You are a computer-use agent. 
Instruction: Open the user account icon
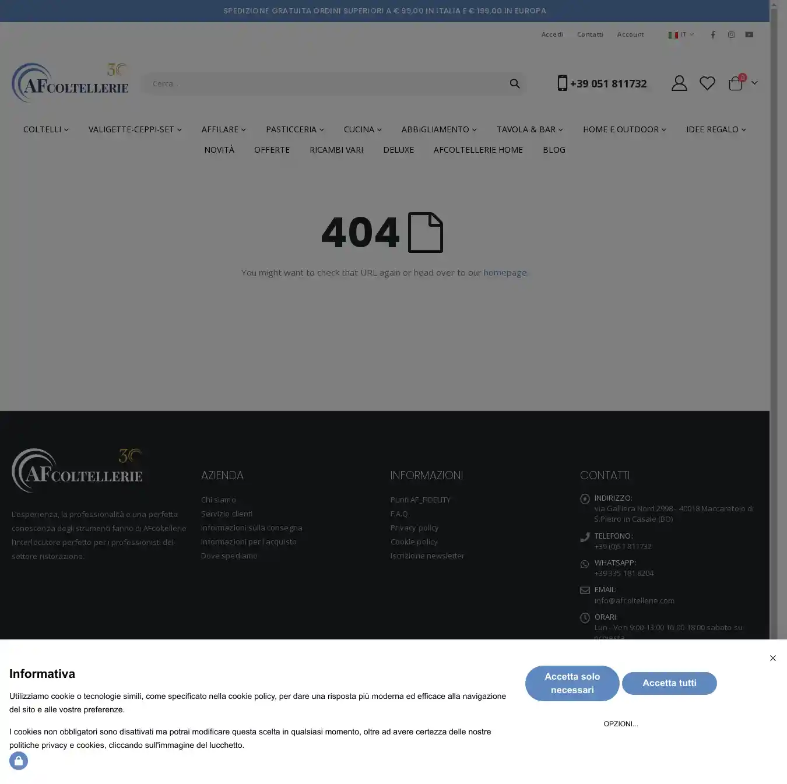[679, 83]
